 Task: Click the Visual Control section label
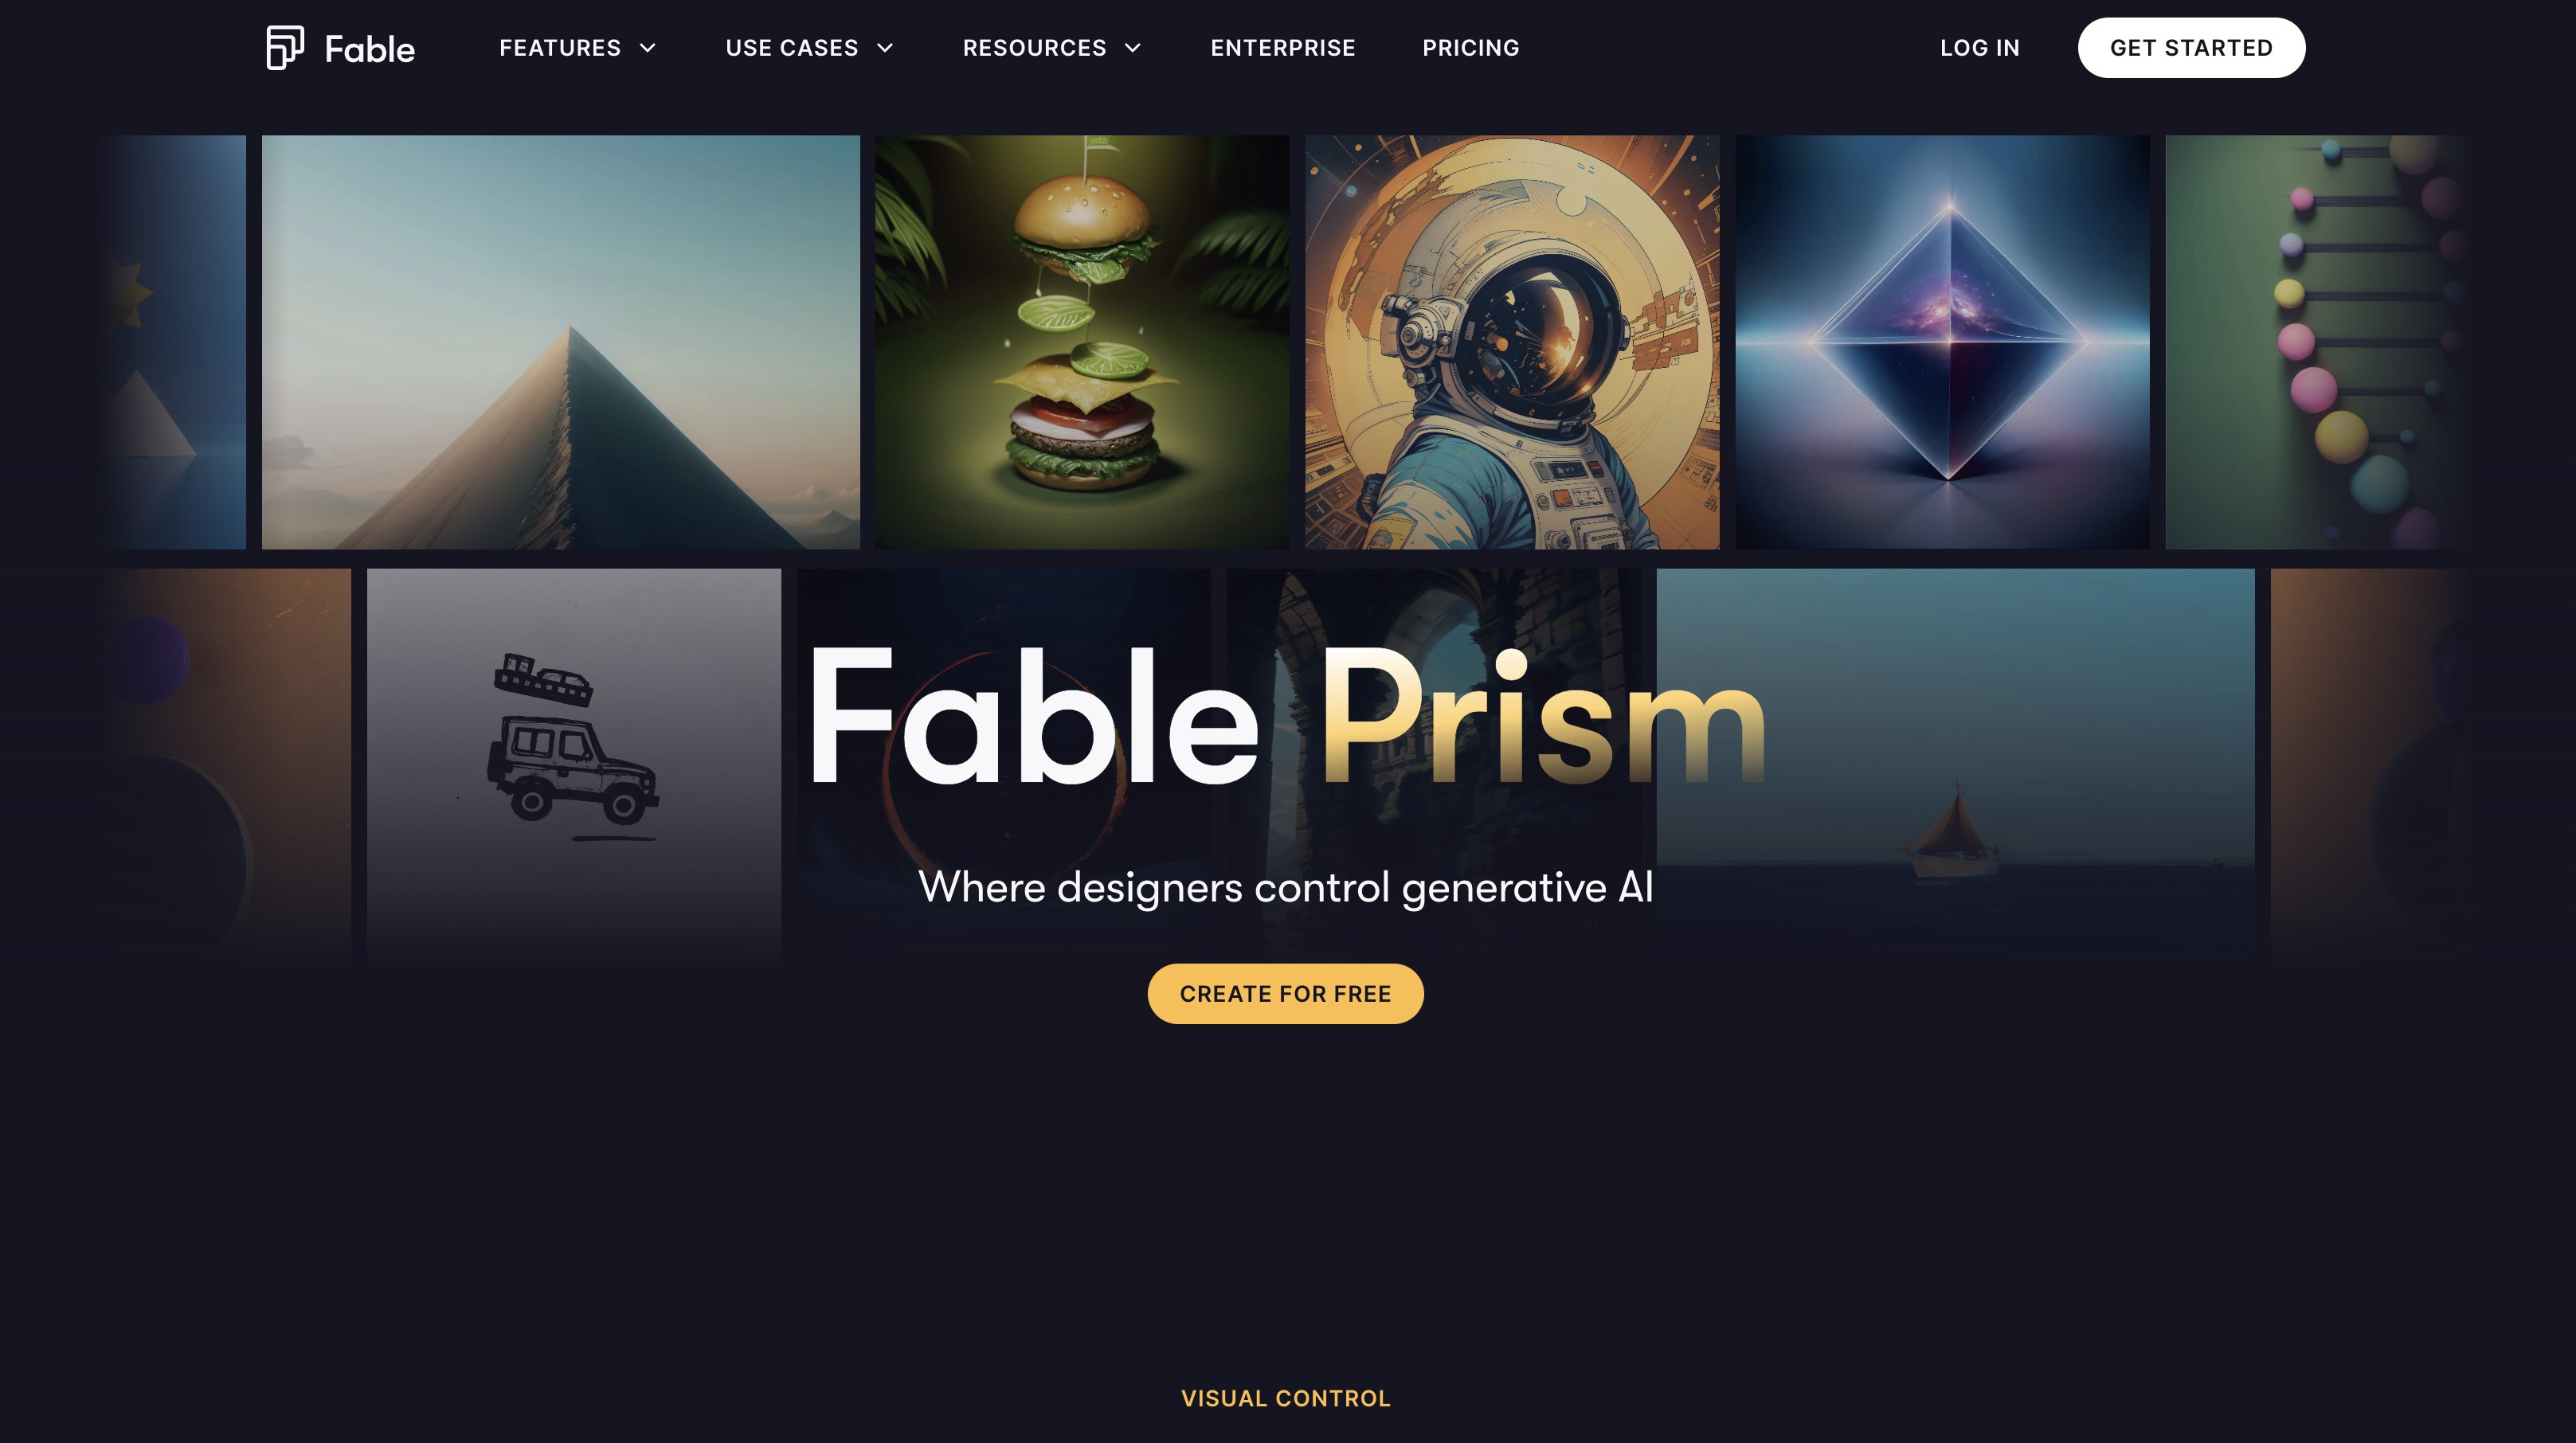[1285, 1398]
